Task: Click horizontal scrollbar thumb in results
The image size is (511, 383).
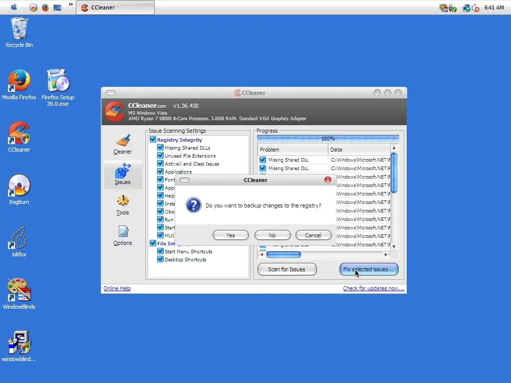Action: (284, 255)
